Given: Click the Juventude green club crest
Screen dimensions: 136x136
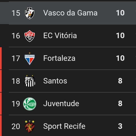Looking at the screenshot, I should 30,104.
